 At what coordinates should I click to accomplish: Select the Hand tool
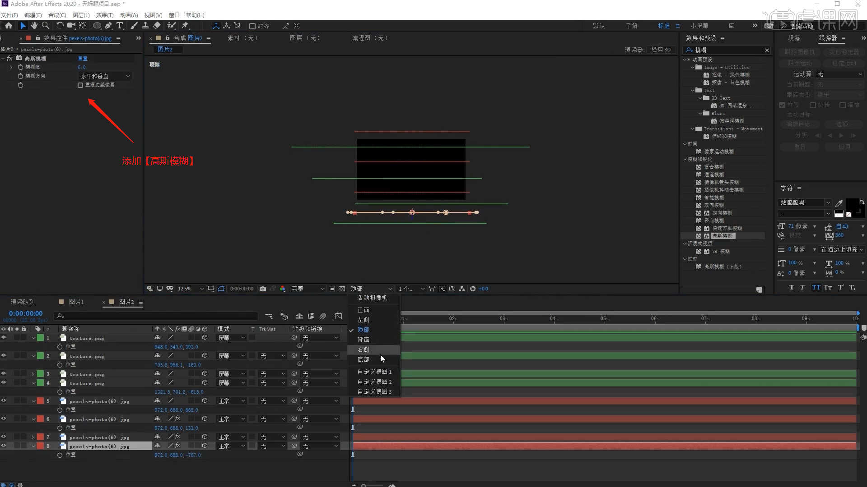point(34,26)
